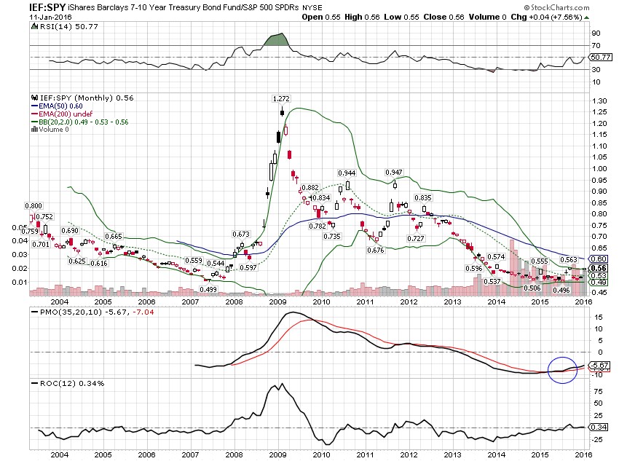This screenshot has height=461, width=619.
Task: Click the 2013 label under the price panel
Action: click(452, 302)
